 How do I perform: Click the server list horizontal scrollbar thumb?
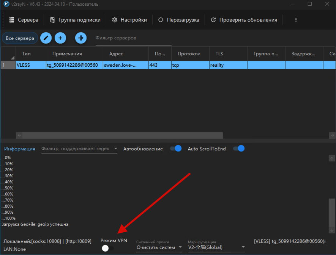pyautogui.click(x=123, y=135)
